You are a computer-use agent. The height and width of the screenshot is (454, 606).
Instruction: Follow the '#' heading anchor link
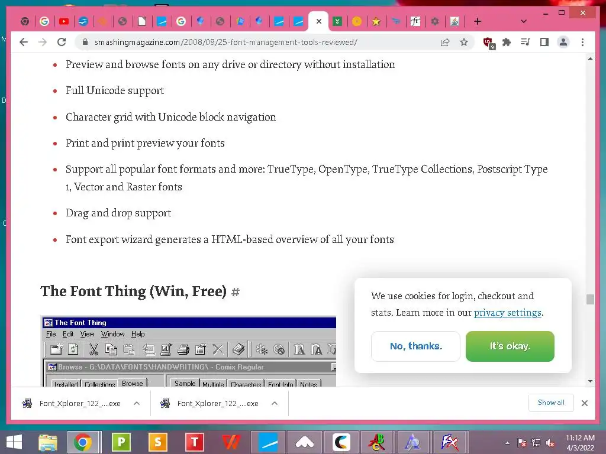tap(236, 292)
